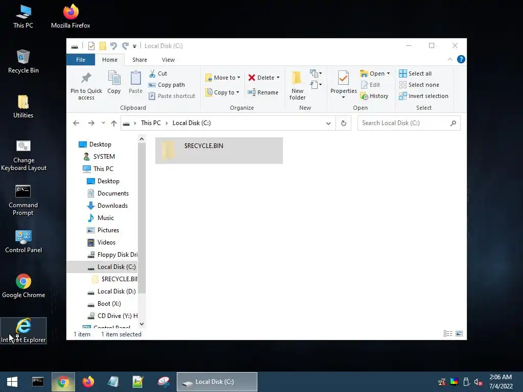Open the Windows Start button
Image resolution: width=523 pixels, height=392 pixels.
point(12,382)
